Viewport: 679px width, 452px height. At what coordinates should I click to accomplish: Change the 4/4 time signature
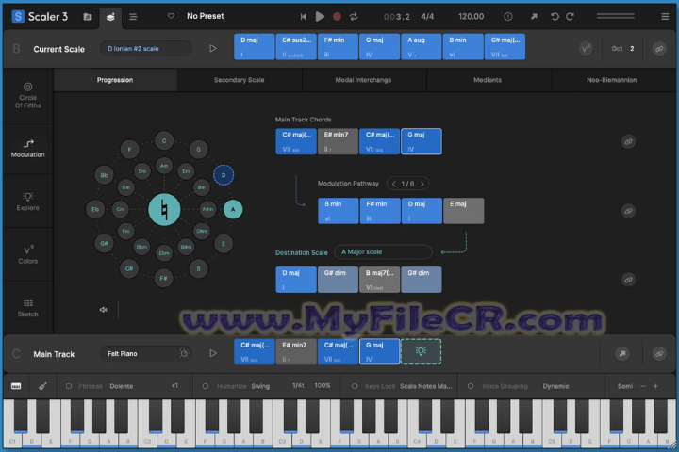[427, 16]
